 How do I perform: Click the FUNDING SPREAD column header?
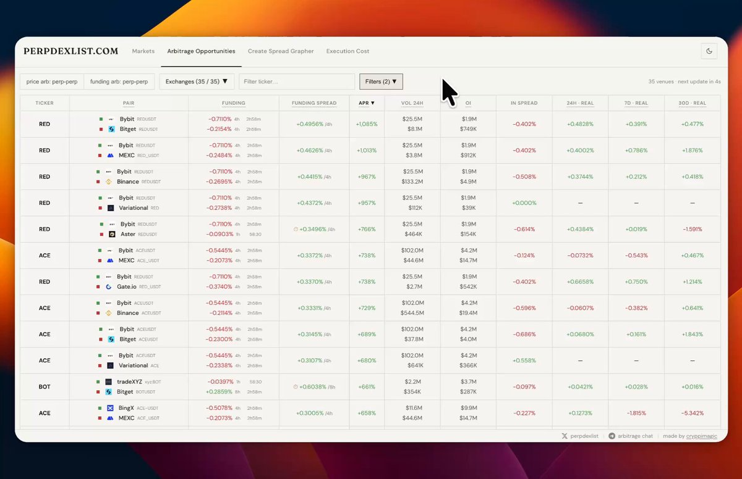point(314,103)
